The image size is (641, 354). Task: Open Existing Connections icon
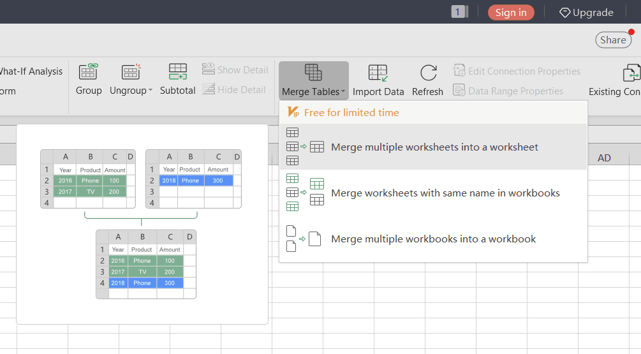tap(631, 73)
